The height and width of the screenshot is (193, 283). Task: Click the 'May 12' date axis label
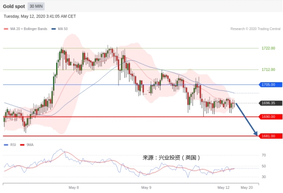point(223,187)
